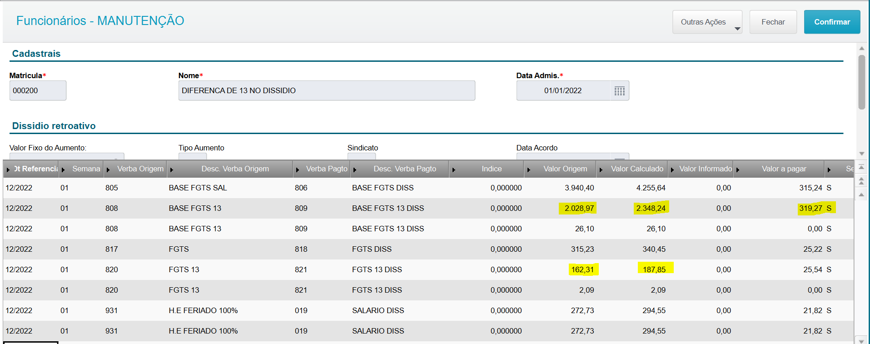Image resolution: width=870 pixels, height=344 pixels.
Task: Click the grid scroll down arrow at bottom
Action: click(x=861, y=340)
